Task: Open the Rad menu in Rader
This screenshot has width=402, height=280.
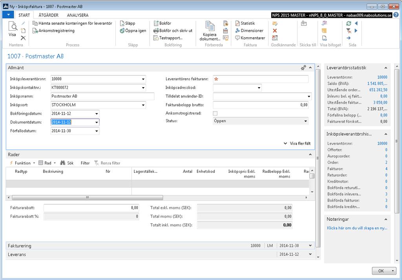Action: click(x=47, y=163)
